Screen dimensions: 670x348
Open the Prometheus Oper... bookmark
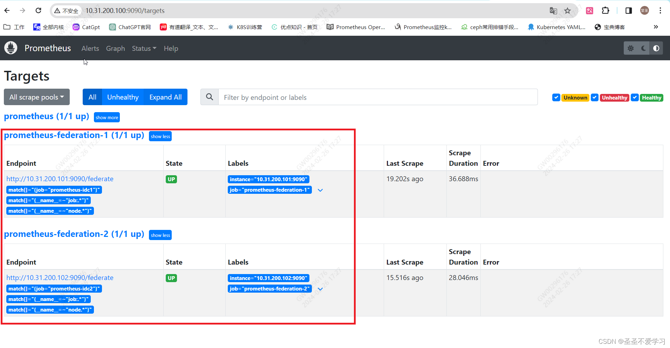[x=356, y=27]
